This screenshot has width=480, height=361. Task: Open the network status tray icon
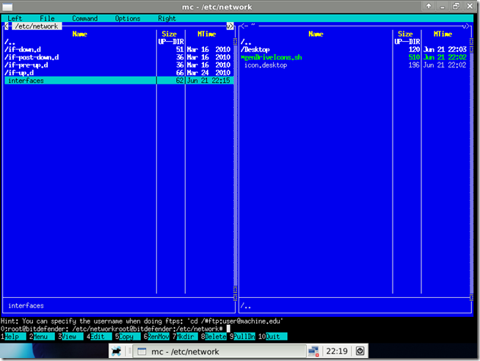point(313,351)
